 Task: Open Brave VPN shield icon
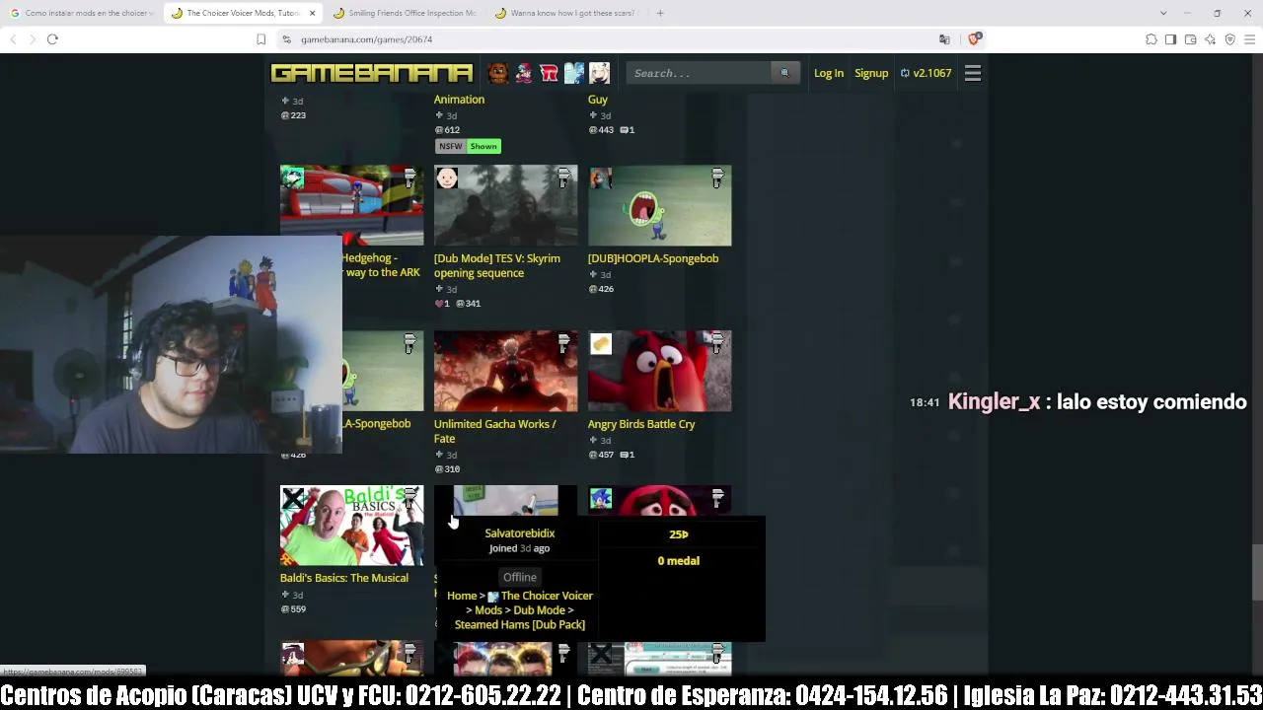coord(1229,39)
